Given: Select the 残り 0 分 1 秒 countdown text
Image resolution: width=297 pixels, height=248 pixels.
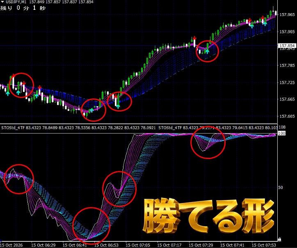Looking at the screenshot, I should 23,8.
